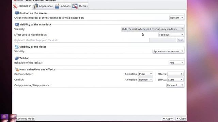Open the main dock Visibility dropdown

[x=153, y=29]
